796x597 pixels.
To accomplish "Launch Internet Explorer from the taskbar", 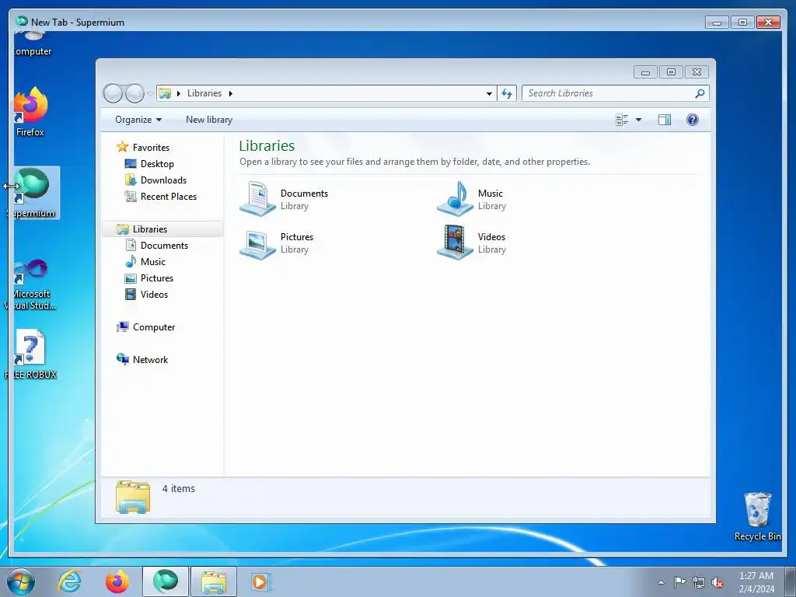I will tap(69, 581).
